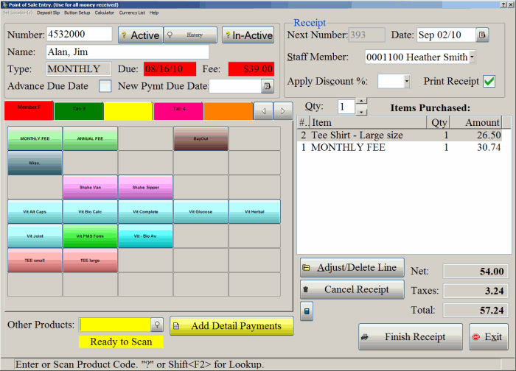Add Shake Sipper product
Image resolution: width=516 pixels, height=371 pixels.
(145, 187)
